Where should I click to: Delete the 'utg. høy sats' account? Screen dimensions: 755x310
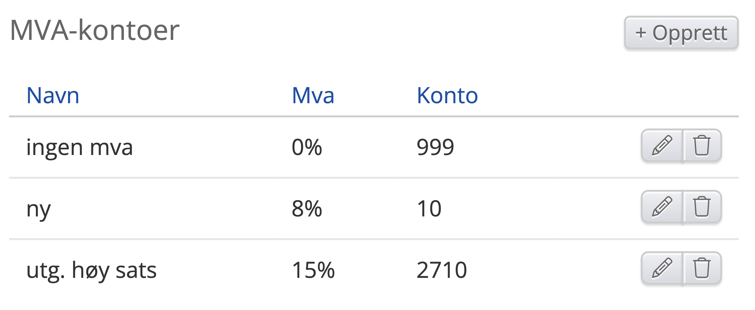click(702, 268)
